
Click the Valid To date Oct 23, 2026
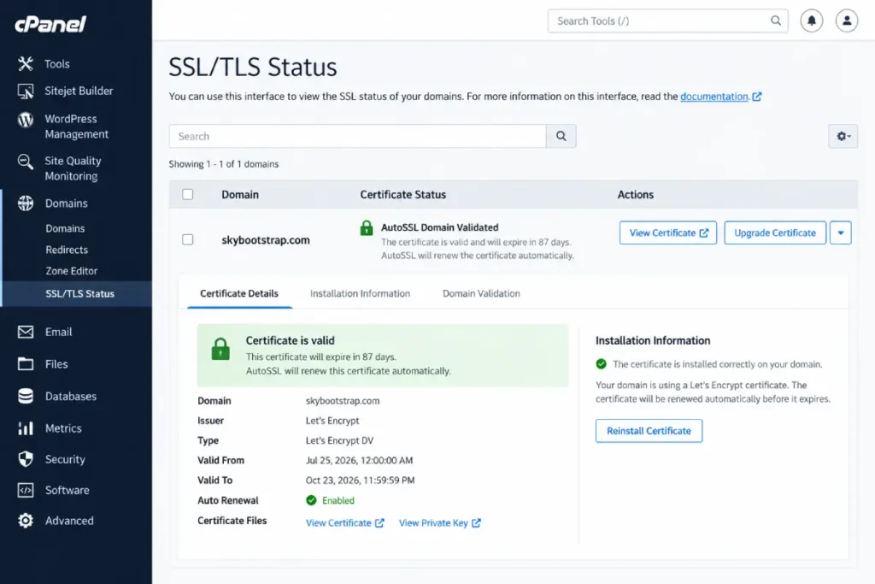tap(360, 481)
